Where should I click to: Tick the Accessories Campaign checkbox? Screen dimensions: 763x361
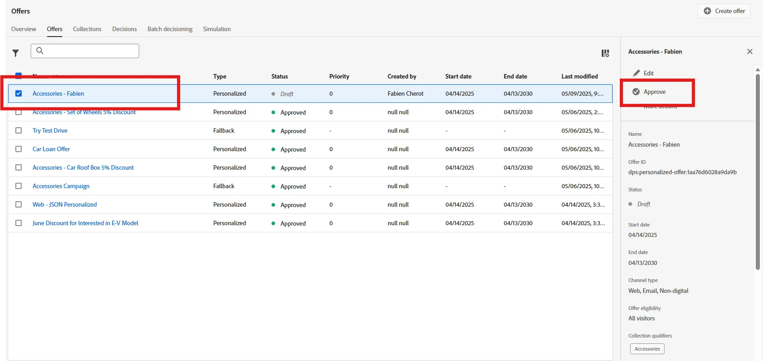coord(19,186)
